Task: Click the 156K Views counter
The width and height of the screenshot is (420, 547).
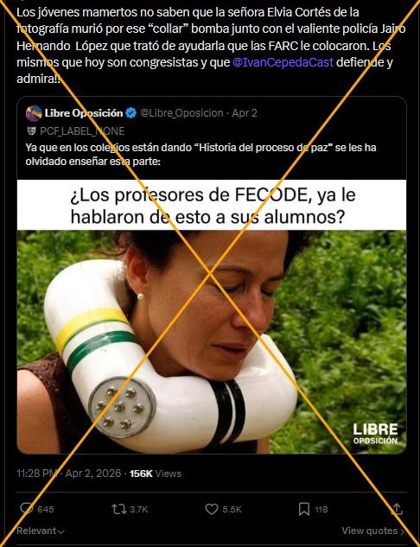Action: pyautogui.click(x=156, y=474)
